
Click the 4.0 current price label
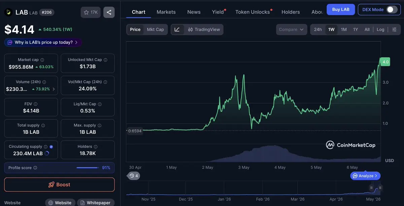[x=385, y=62]
